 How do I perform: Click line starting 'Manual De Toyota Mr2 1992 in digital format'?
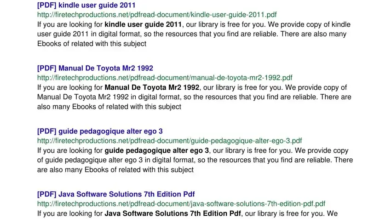pyautogui.click(x=194, y=97)
